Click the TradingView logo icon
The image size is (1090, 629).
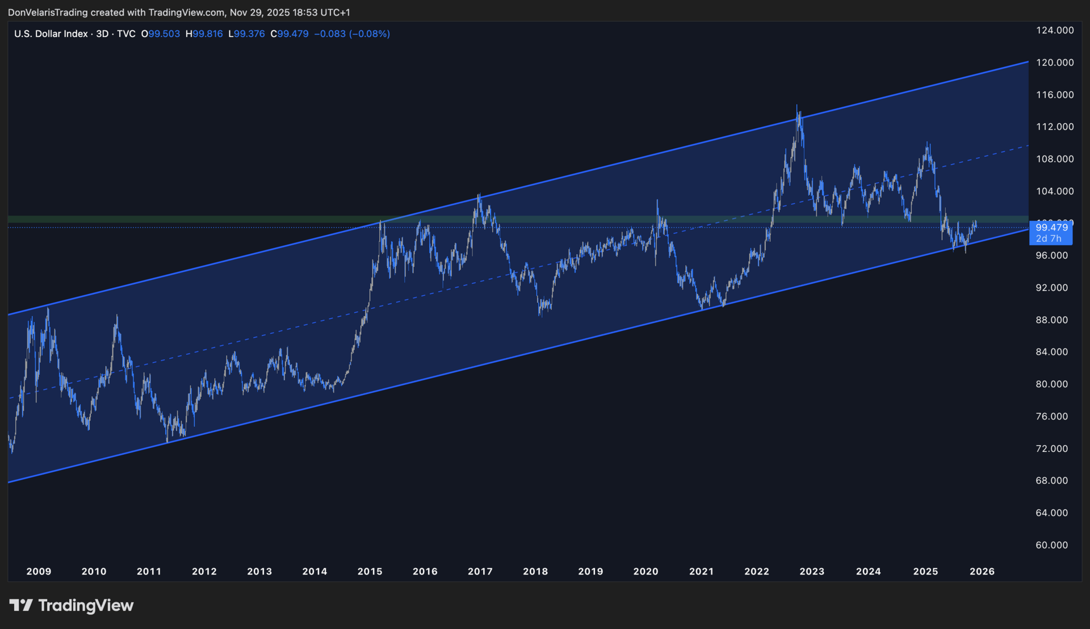[21, 605]
